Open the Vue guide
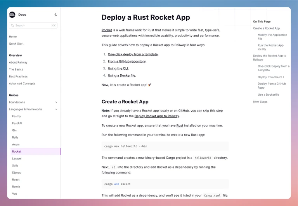 coord(15,194)
